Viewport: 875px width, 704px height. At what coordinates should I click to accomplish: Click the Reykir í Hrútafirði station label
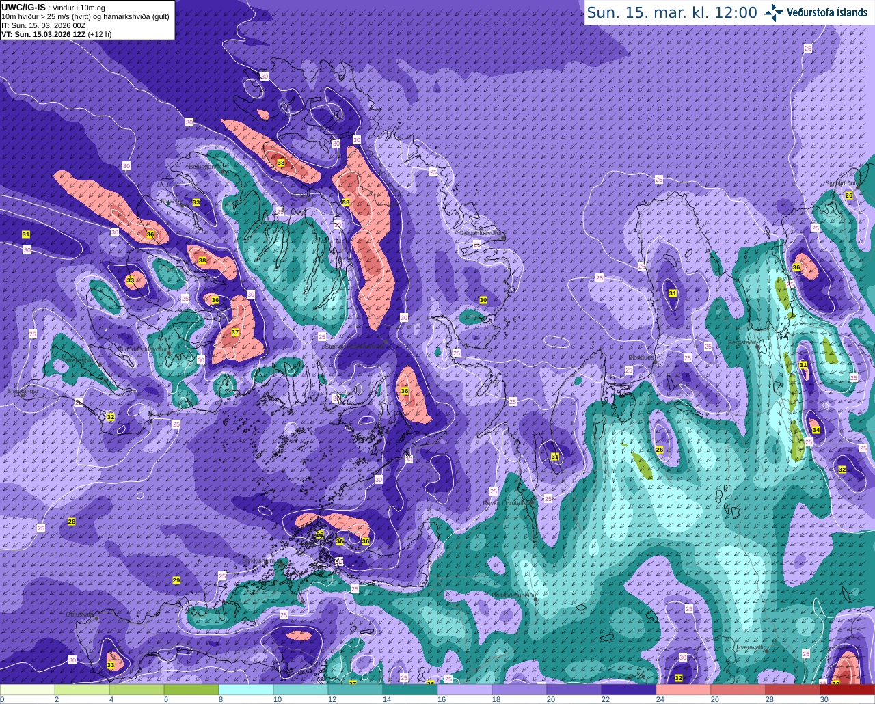pyautogui.click(x=507, y=502)
